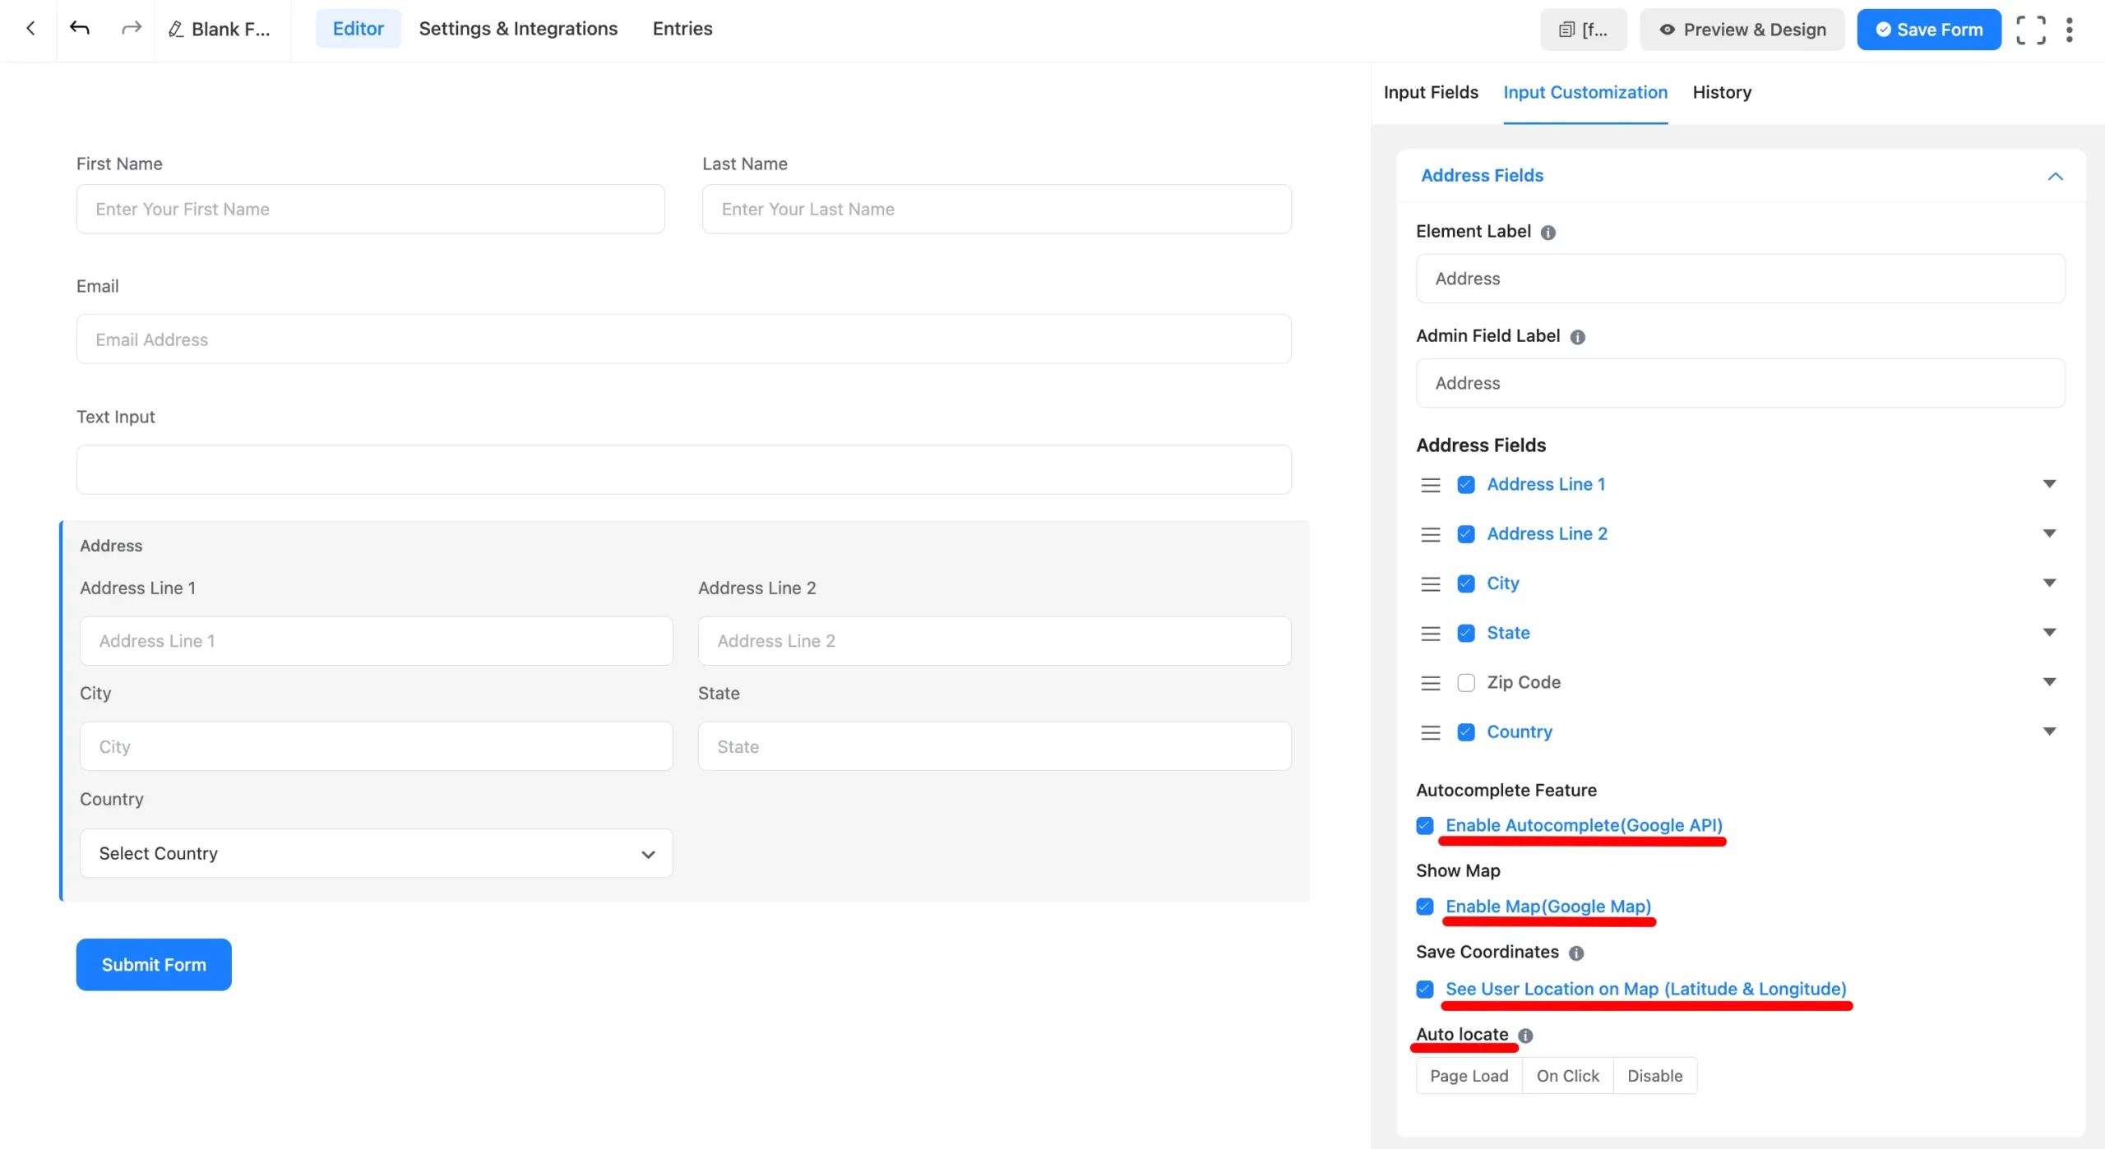Image resolution: width=2105 pixels, height=1149 pixels.
Task: Click the drag handle beside Zip Code
Action: click(x=1431, y=683)
